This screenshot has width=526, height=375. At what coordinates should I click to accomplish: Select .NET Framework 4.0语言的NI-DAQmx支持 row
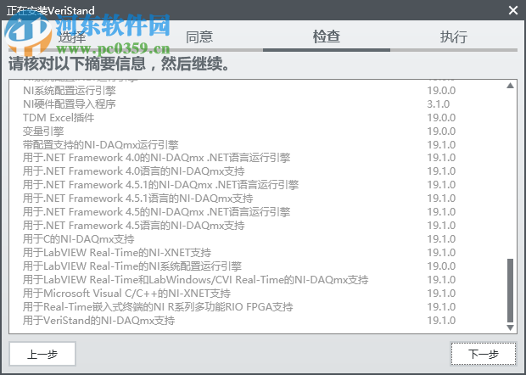pos(239,171)
